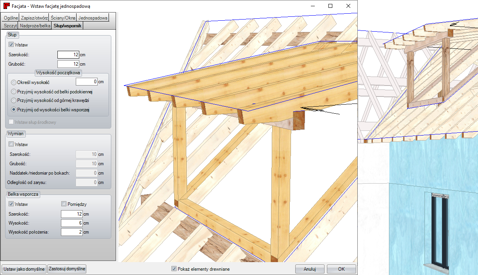This screenshot has height=275, width=478.
Task: Open the Zapisz/otwórz tab
Action: (x=35, y=18)
